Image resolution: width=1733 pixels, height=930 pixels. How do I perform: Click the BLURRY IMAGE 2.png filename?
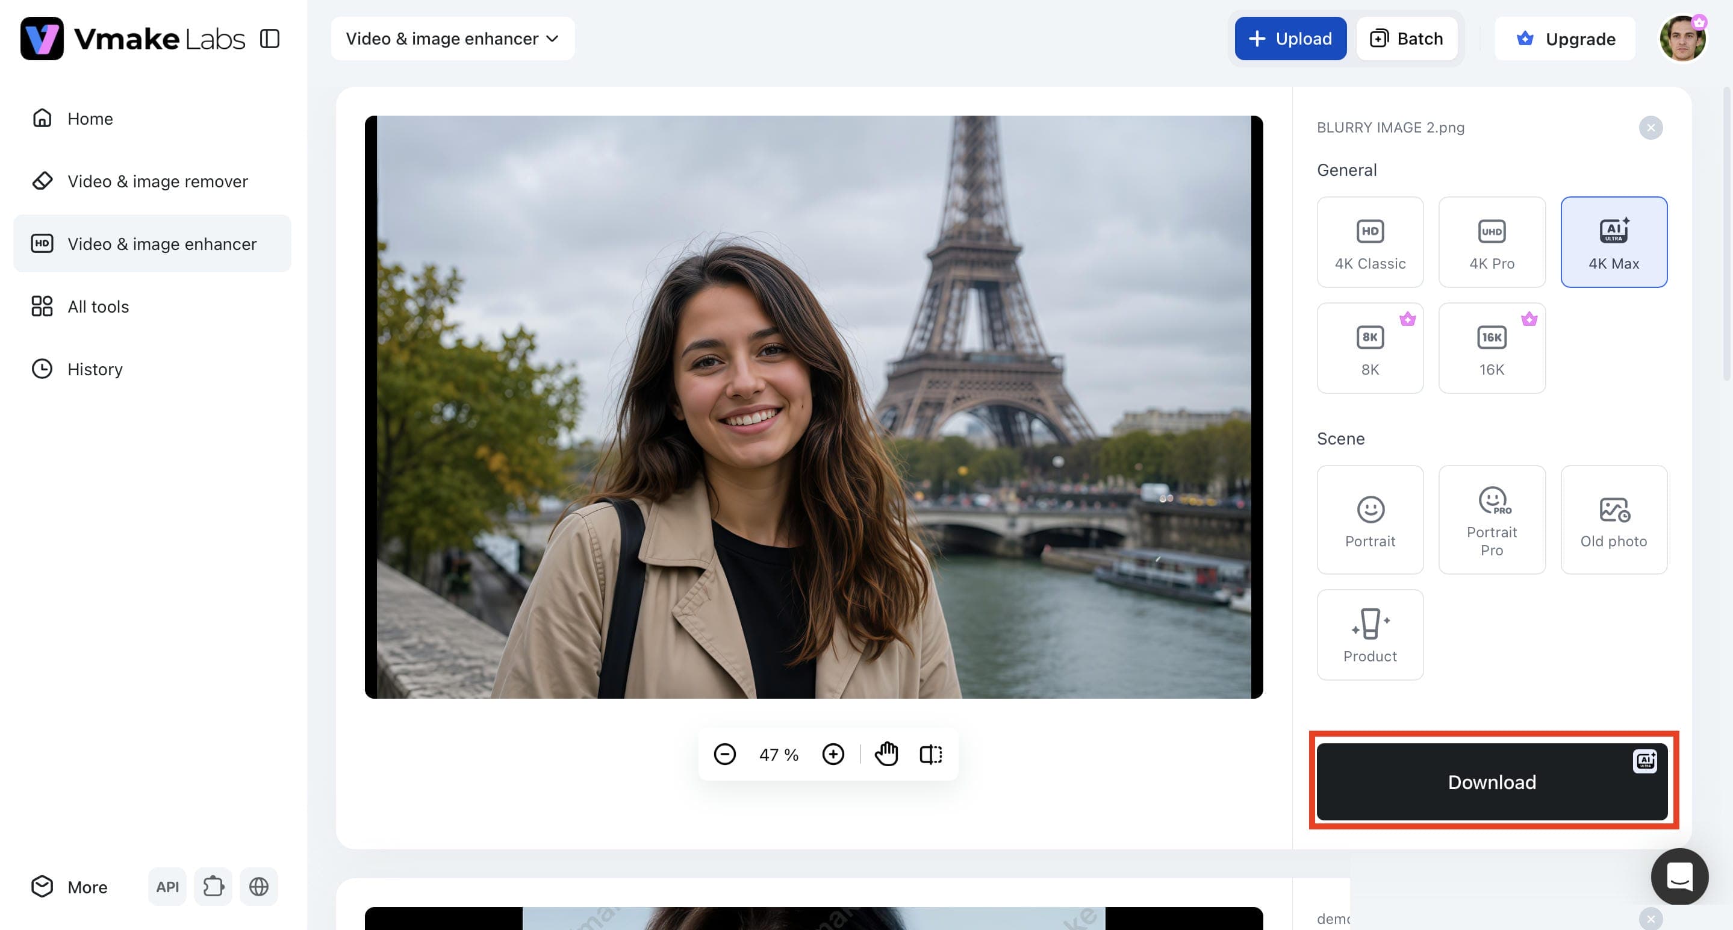1390,128
